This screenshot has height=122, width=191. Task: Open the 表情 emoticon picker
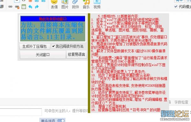[x=54, y=4]
